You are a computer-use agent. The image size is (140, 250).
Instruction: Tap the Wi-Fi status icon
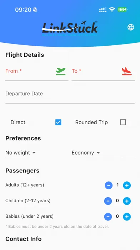[112, 10]
